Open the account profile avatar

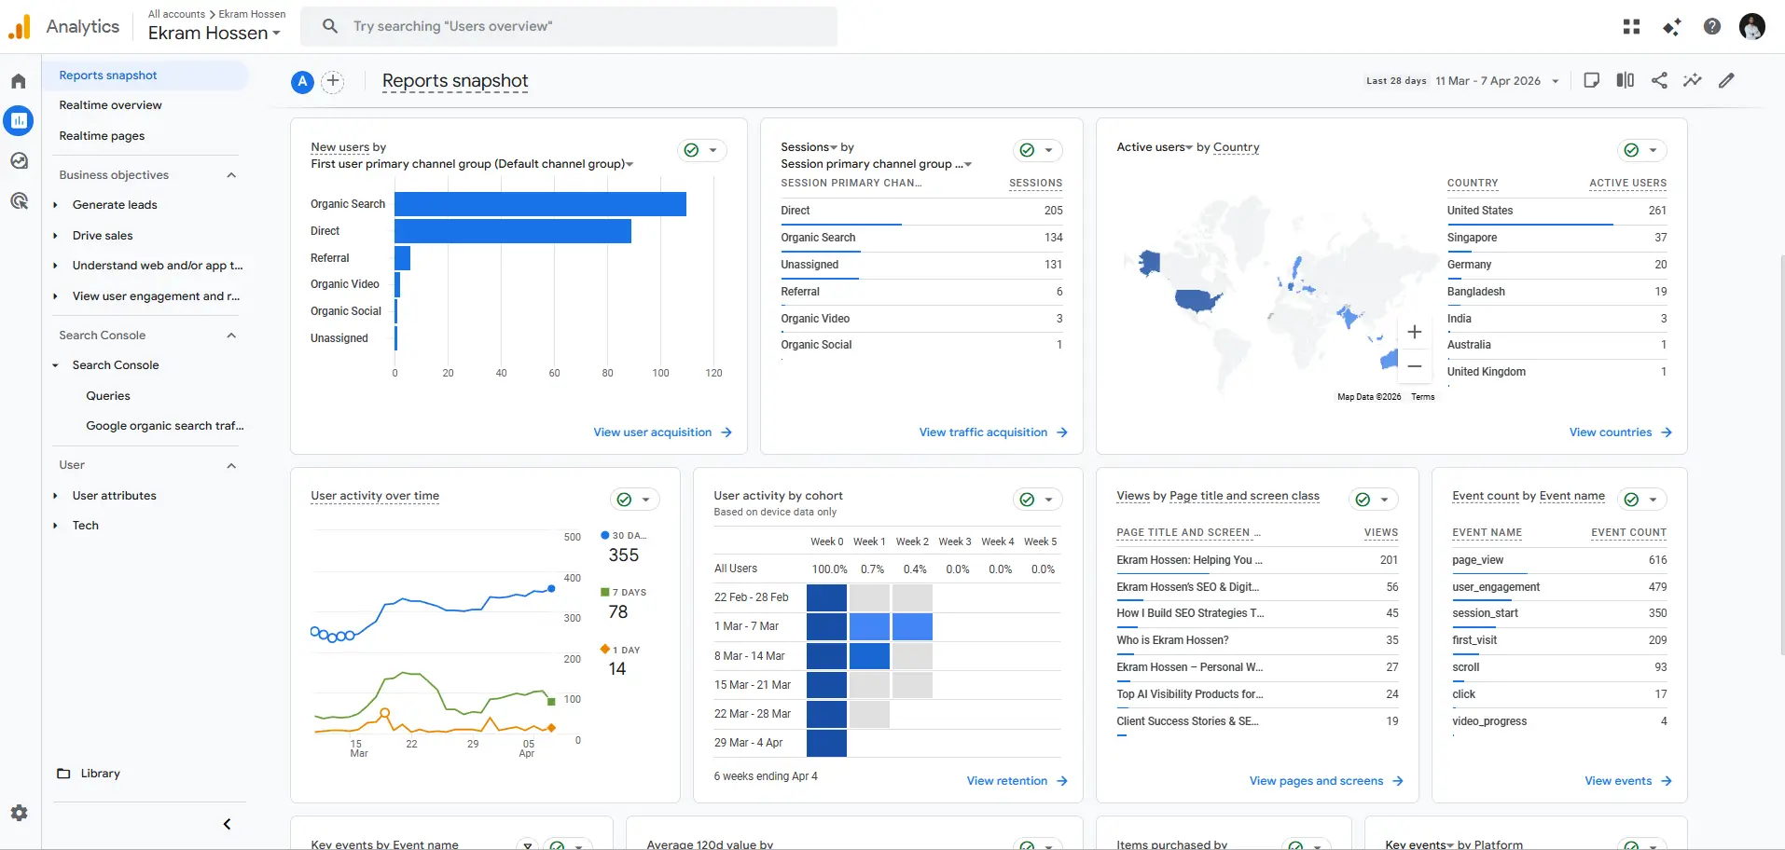[x=1752, y=26]
